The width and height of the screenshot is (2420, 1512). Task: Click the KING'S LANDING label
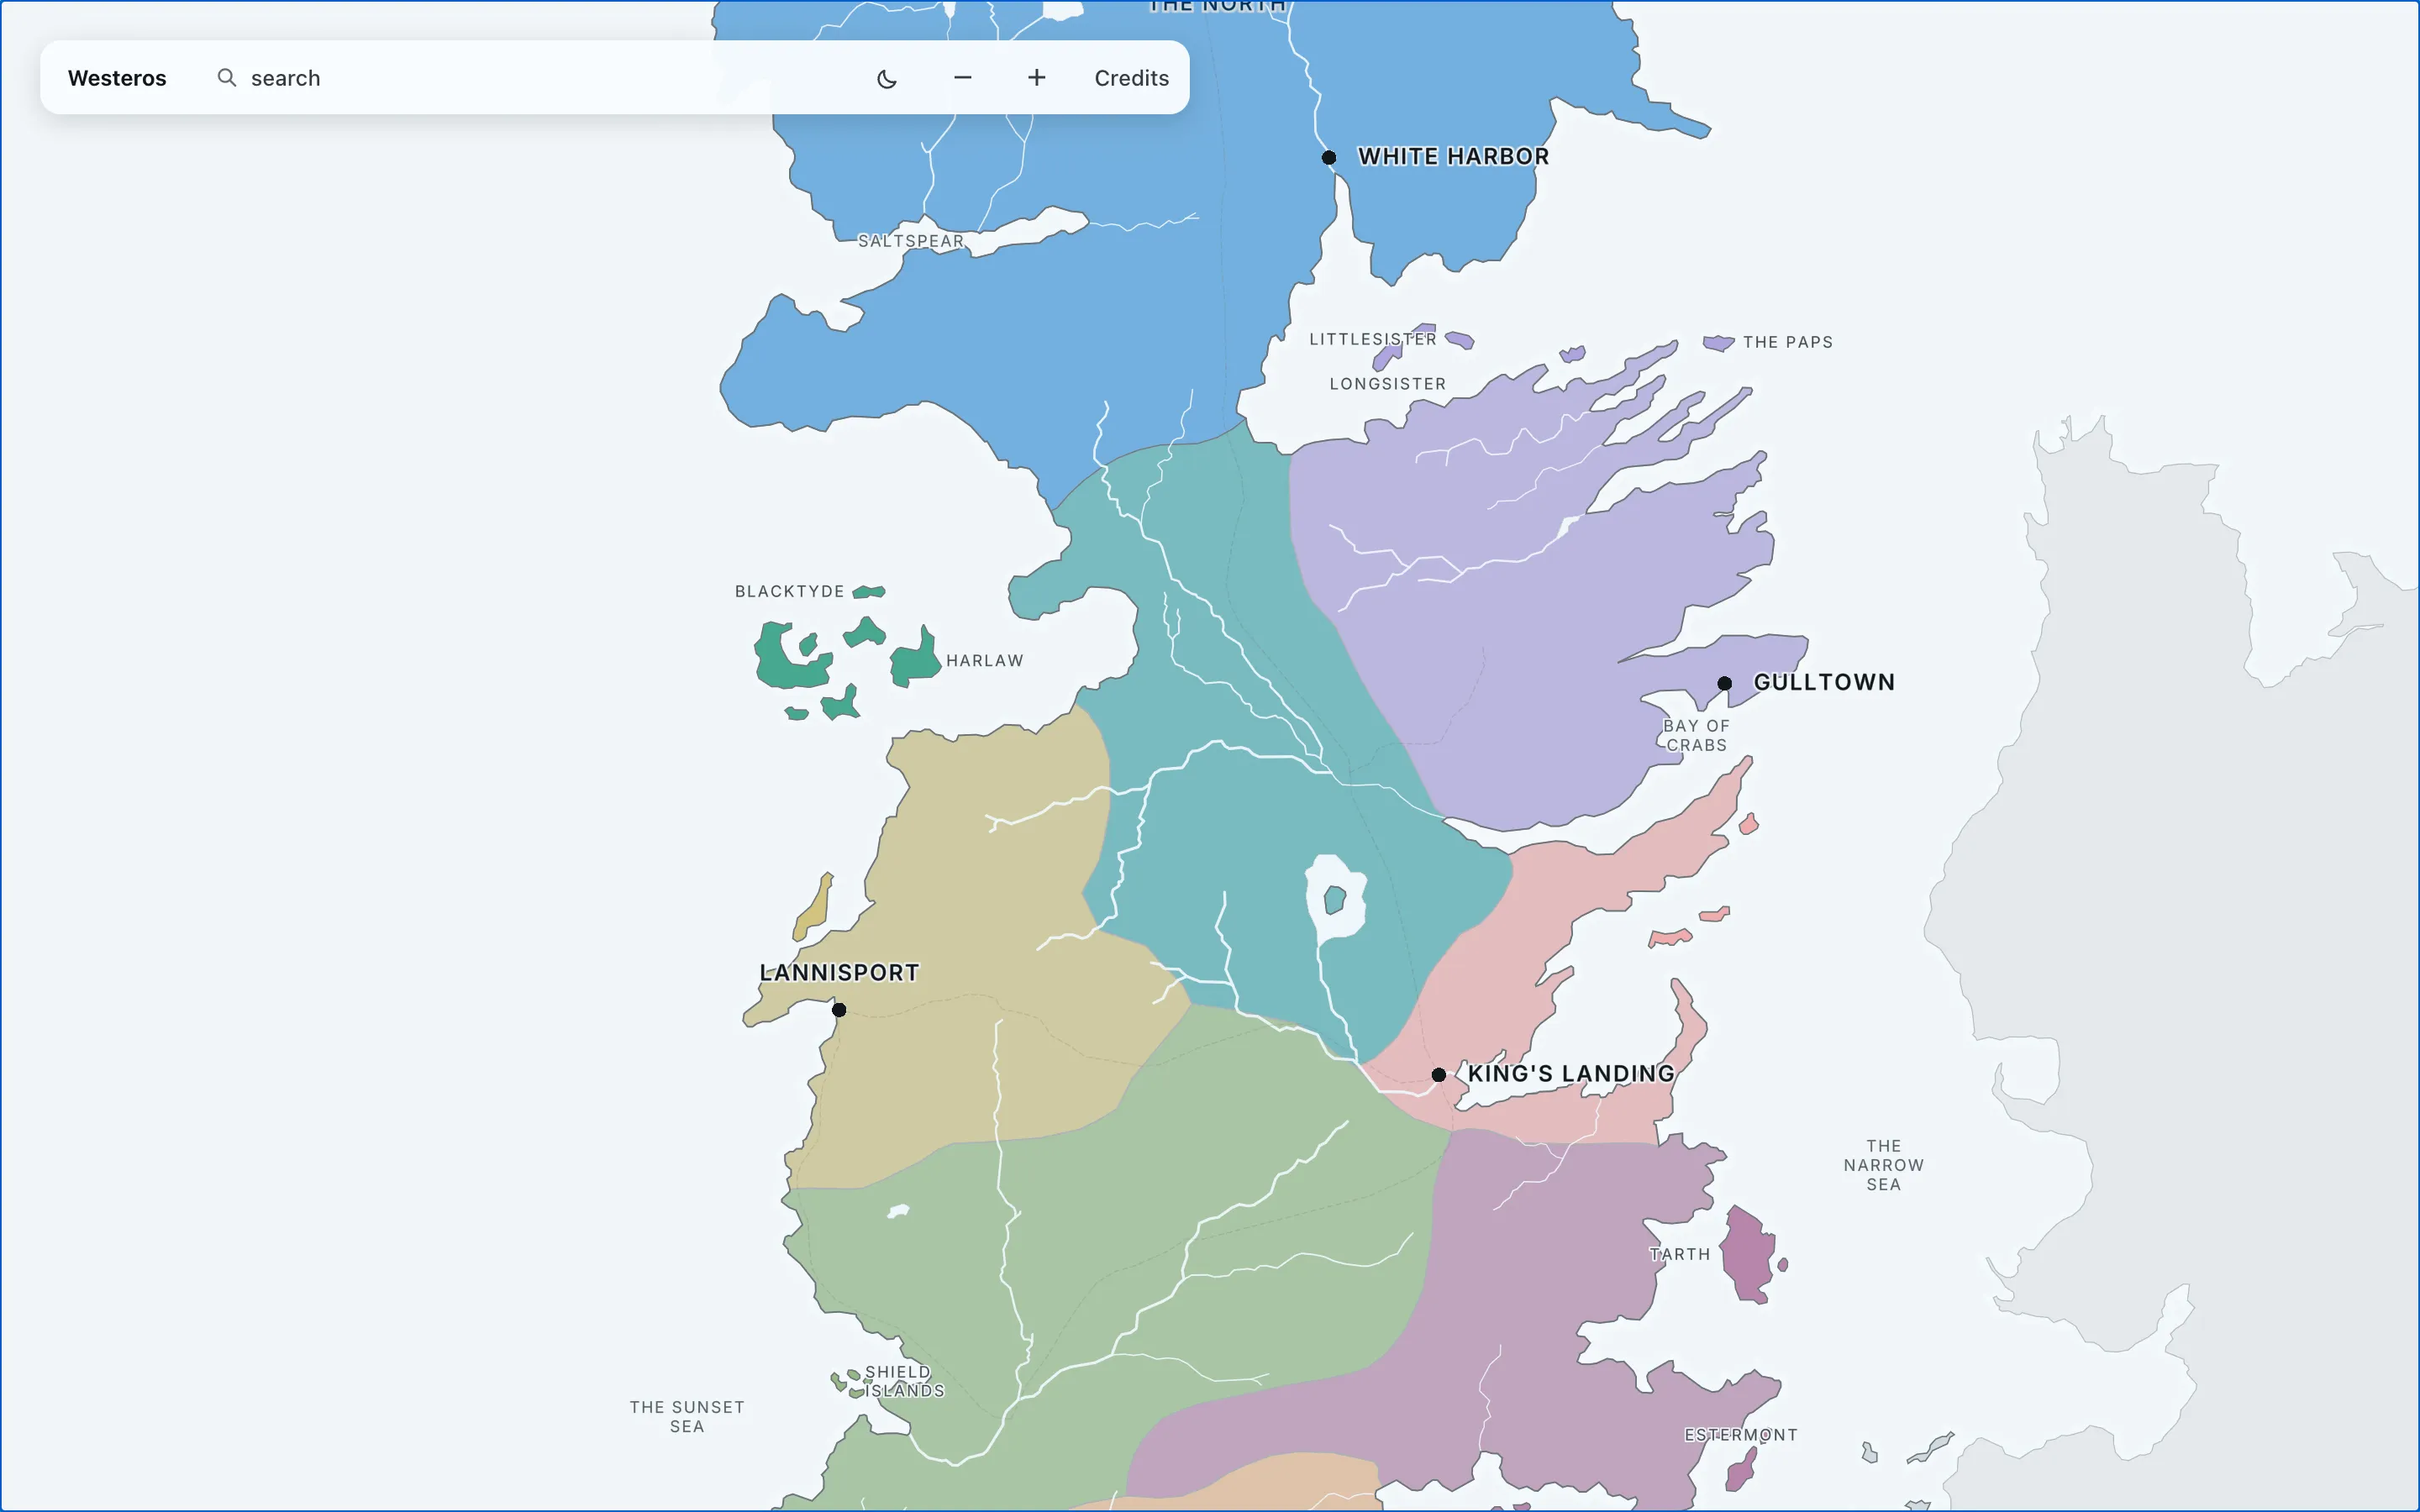(1570, 1073)
